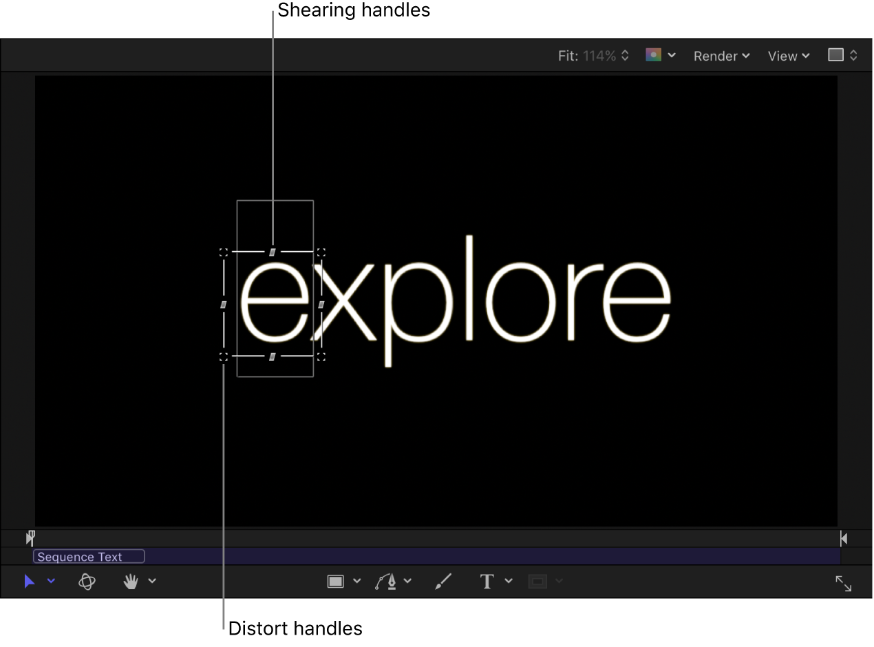Select the arrow Select/Transform tool

coord(30,582)
